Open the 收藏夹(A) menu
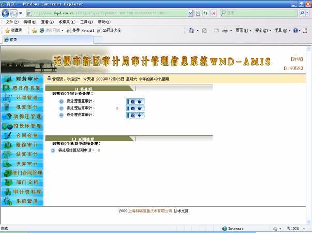 click(x=67, y=22)
